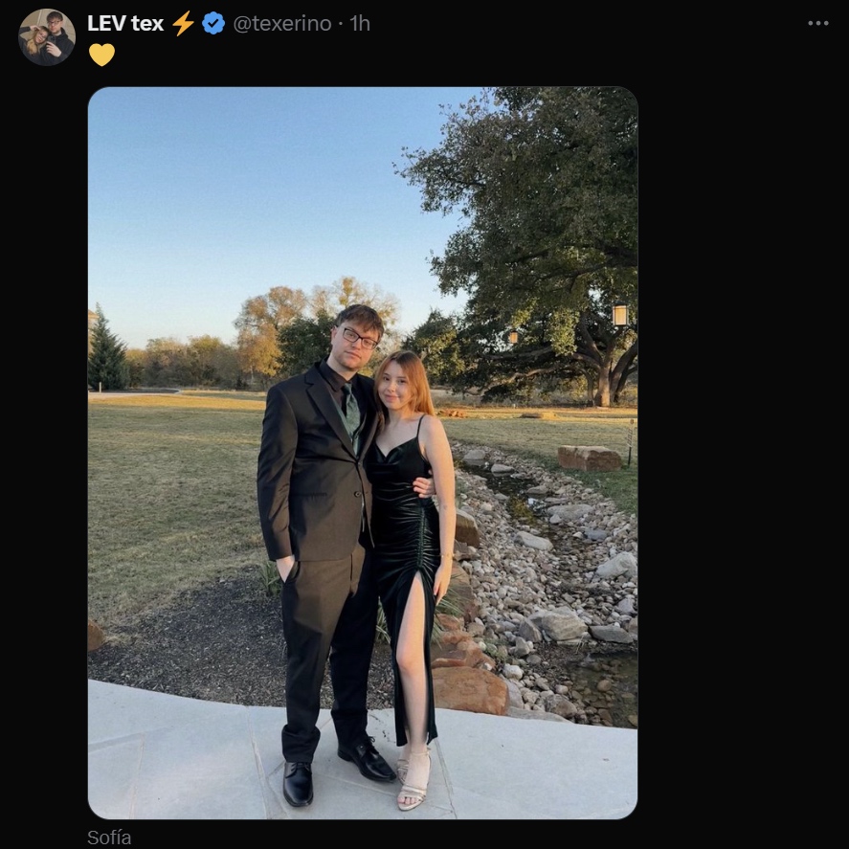Visit the @texerino handle link

(282, 24)
